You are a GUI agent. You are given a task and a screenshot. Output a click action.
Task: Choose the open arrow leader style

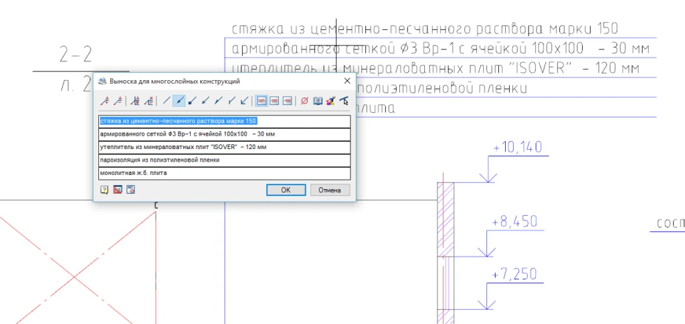point(205,101)
